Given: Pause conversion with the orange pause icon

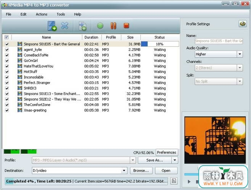Looking at the screenshot, I should click(113, 26).
